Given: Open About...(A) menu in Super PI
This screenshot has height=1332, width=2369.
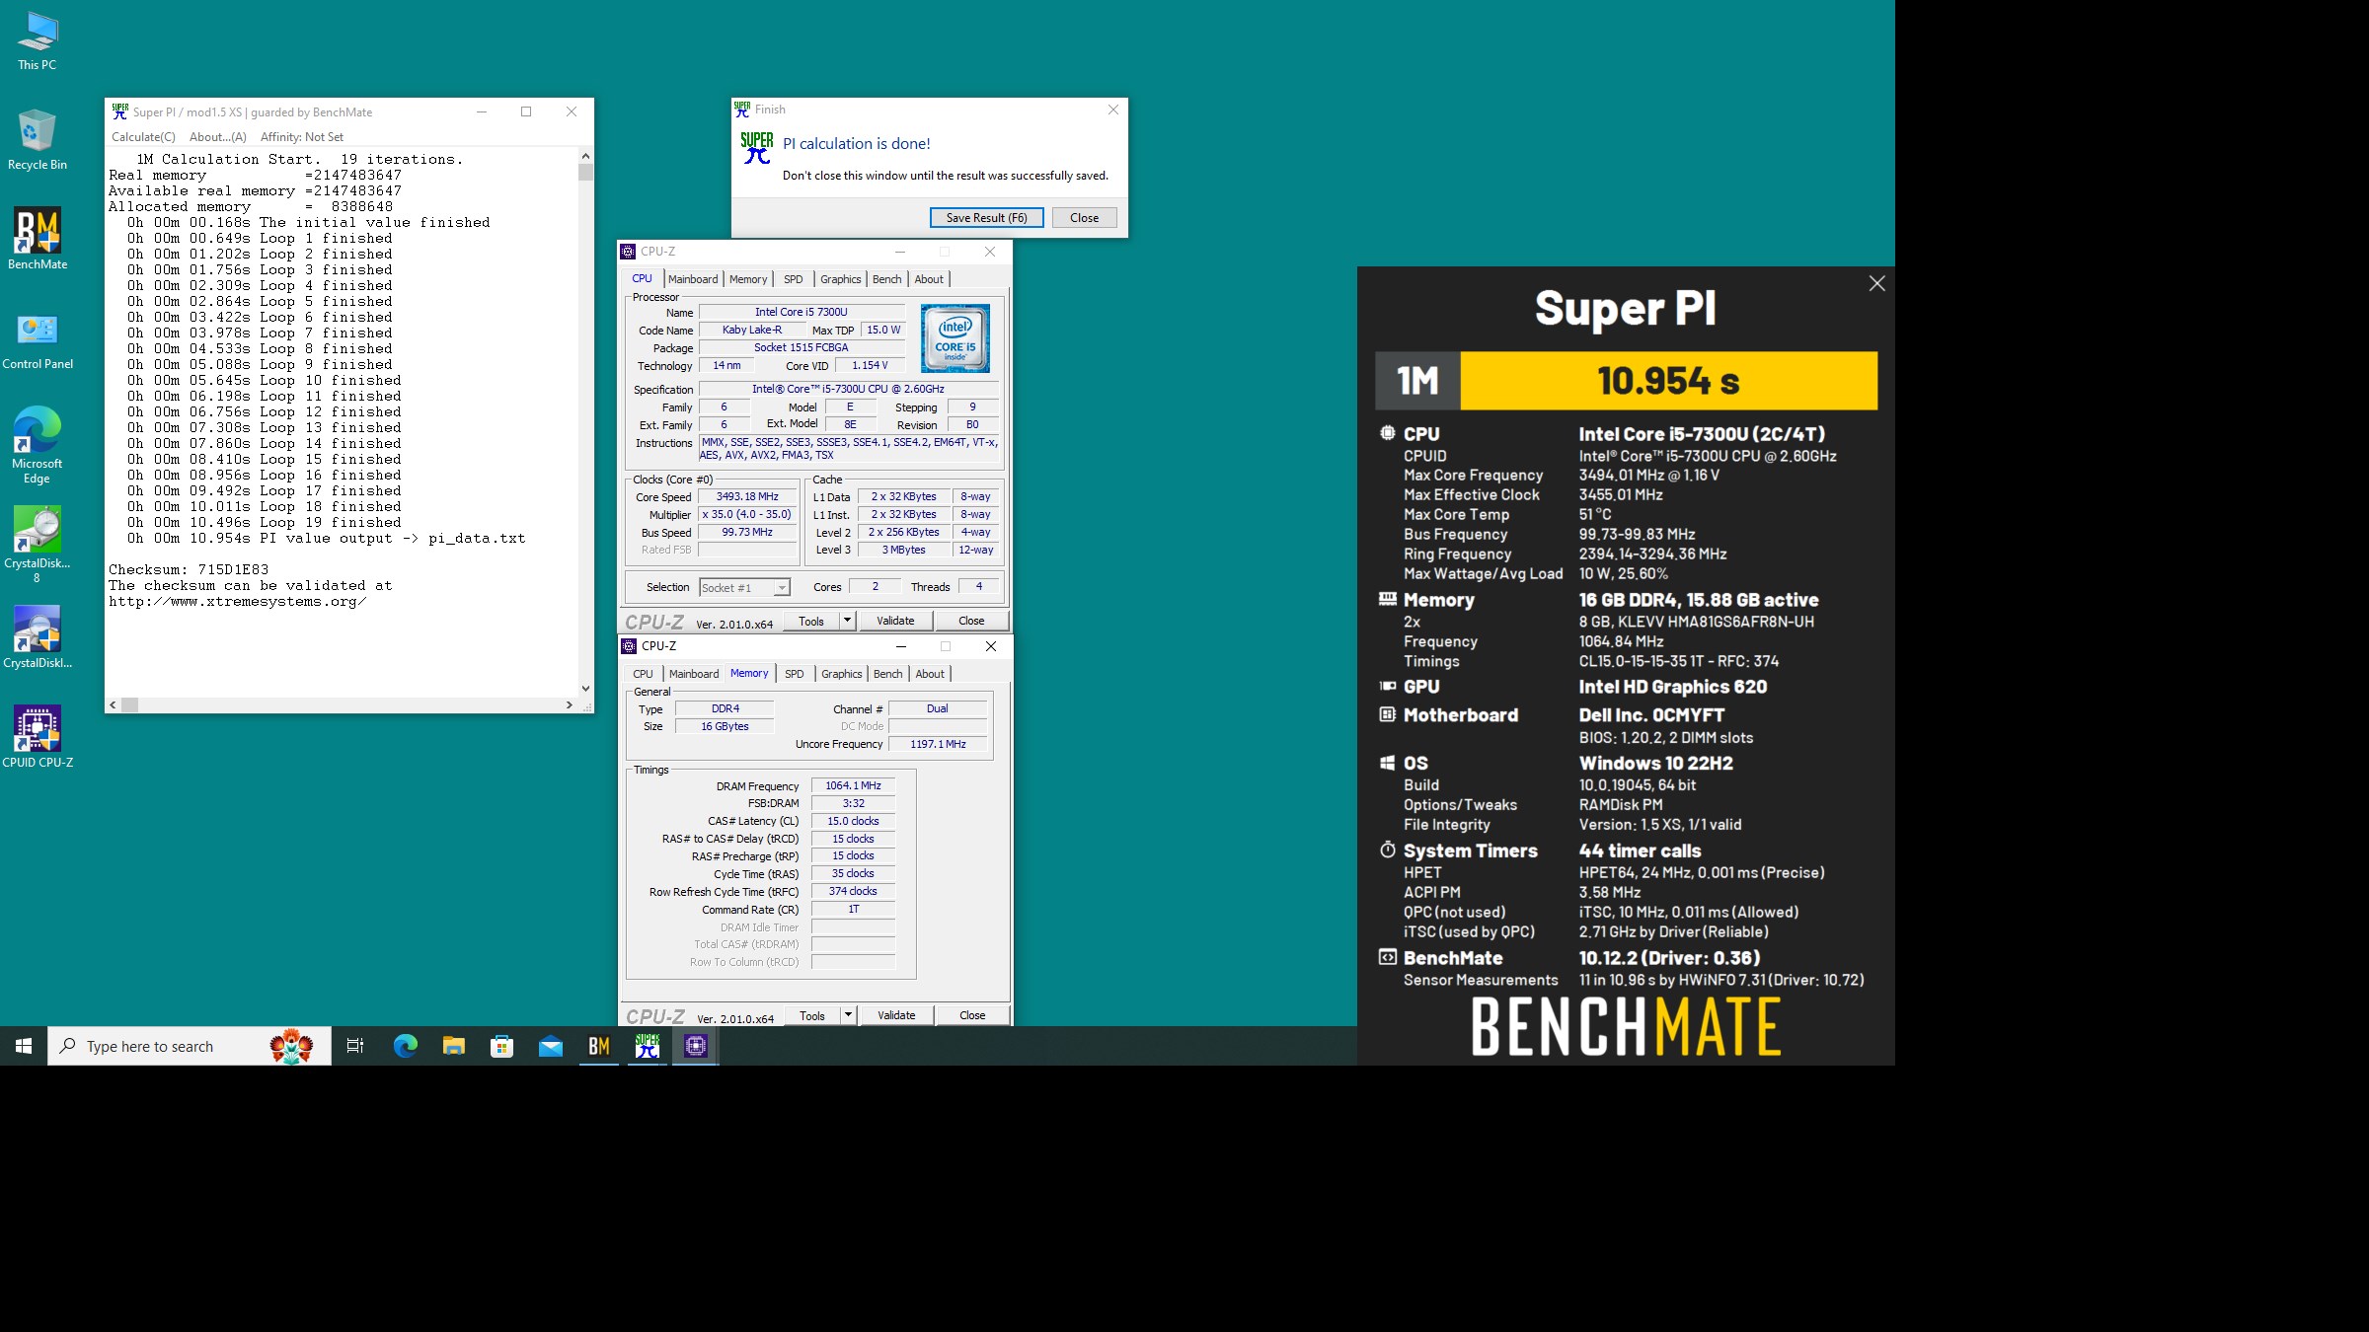Looking at the screenshot, I should coord(218,137).
